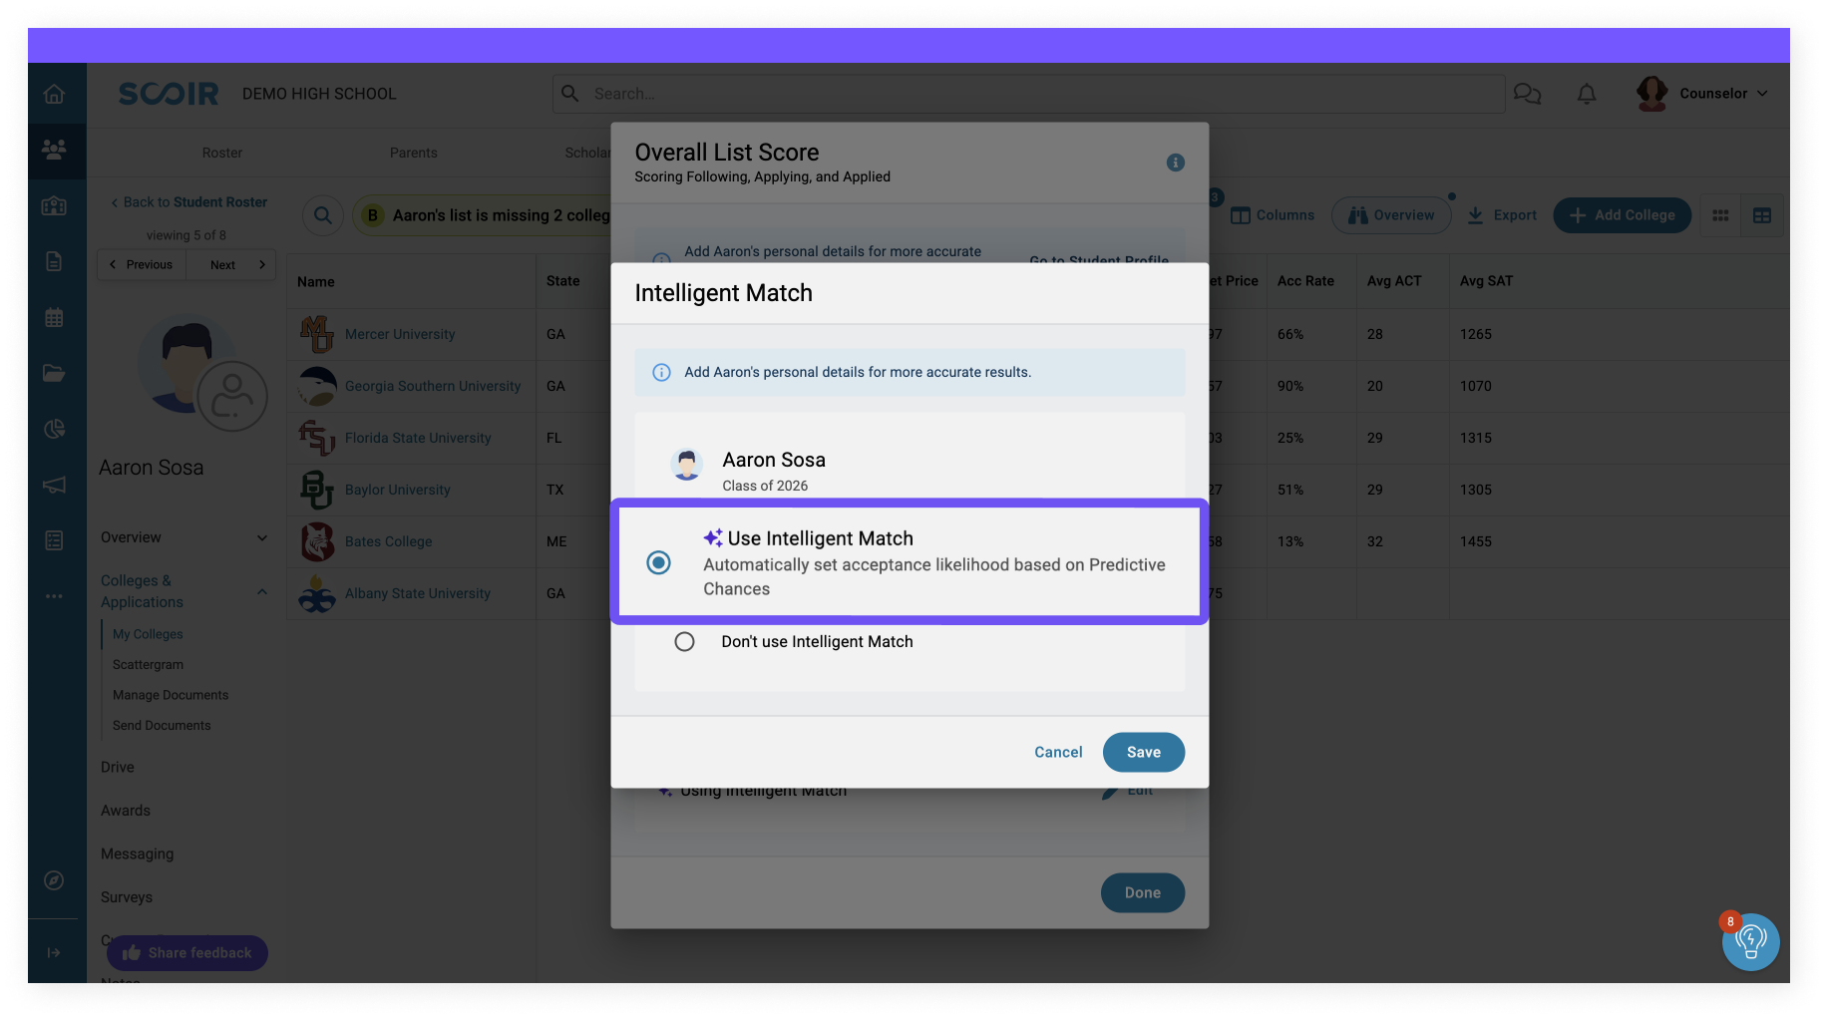Open the Colleges building icon in sidebar

54,206
